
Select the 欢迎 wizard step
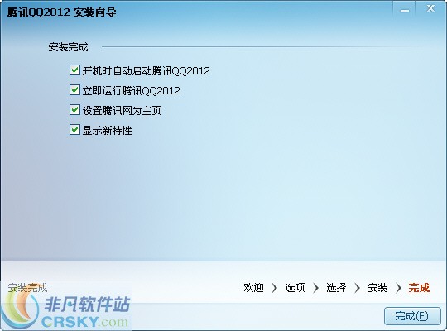click(253, 288)
